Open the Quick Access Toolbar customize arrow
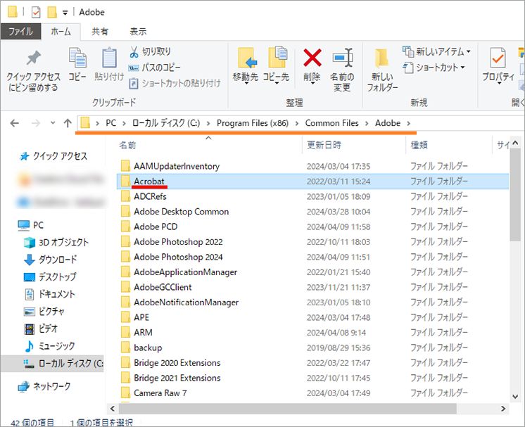Screen dimensions: 525x427 click(65, 13)
